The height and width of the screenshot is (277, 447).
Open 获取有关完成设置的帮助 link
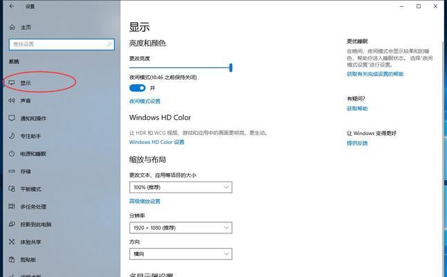(375, 74)
